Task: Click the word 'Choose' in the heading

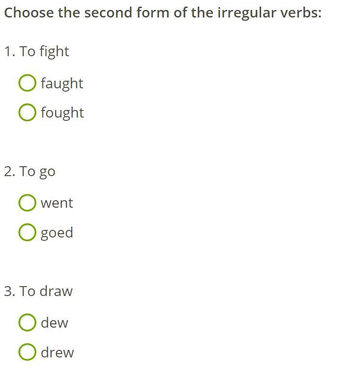Action: point(29,12)
